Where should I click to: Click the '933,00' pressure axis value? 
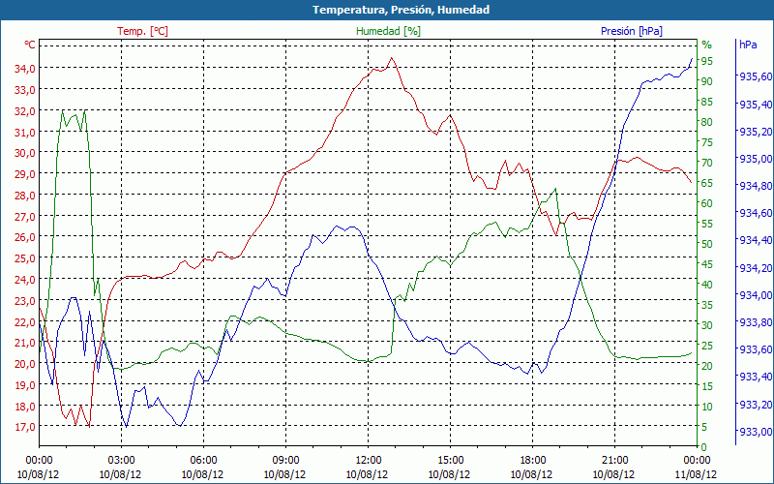[x=756, y=432]
